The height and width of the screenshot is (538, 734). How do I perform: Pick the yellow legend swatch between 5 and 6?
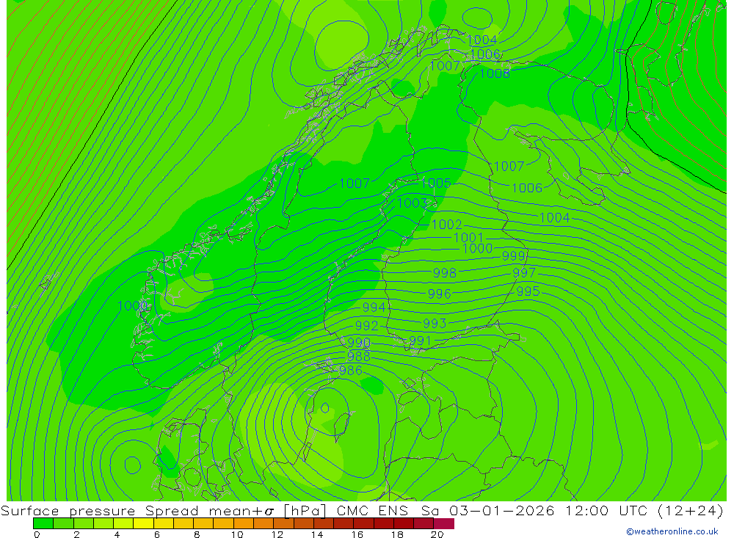143,523
